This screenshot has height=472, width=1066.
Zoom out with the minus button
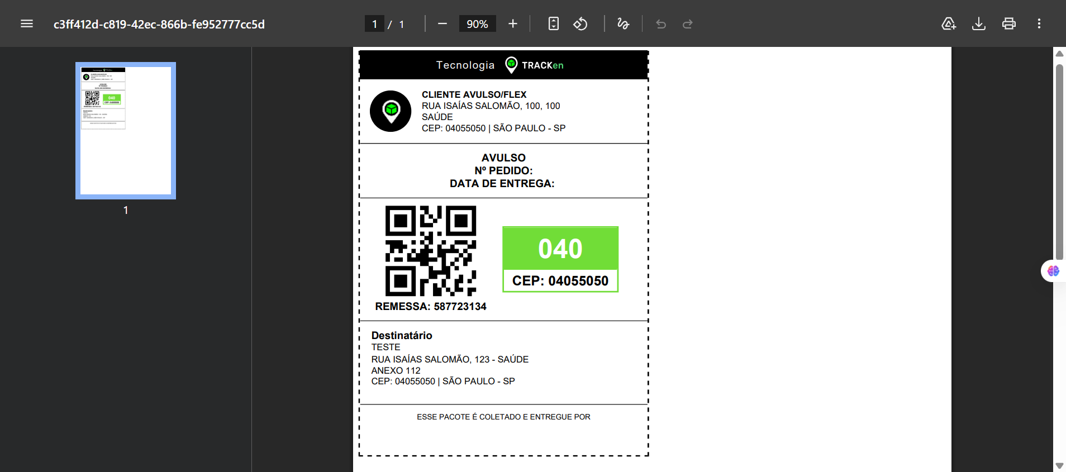click(x=442, y=23)
